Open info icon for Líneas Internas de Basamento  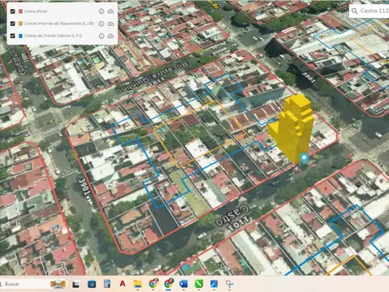101,24
